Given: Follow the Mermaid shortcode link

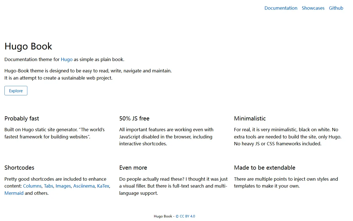Looking at the screenshot, I should coord(14,193).
